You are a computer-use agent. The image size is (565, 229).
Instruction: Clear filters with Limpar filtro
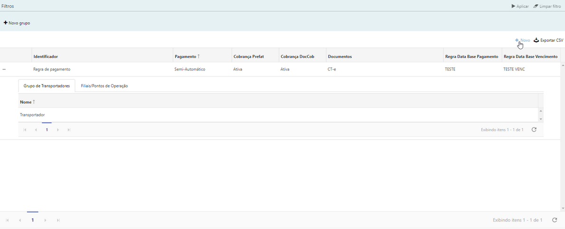coord(547,6)
